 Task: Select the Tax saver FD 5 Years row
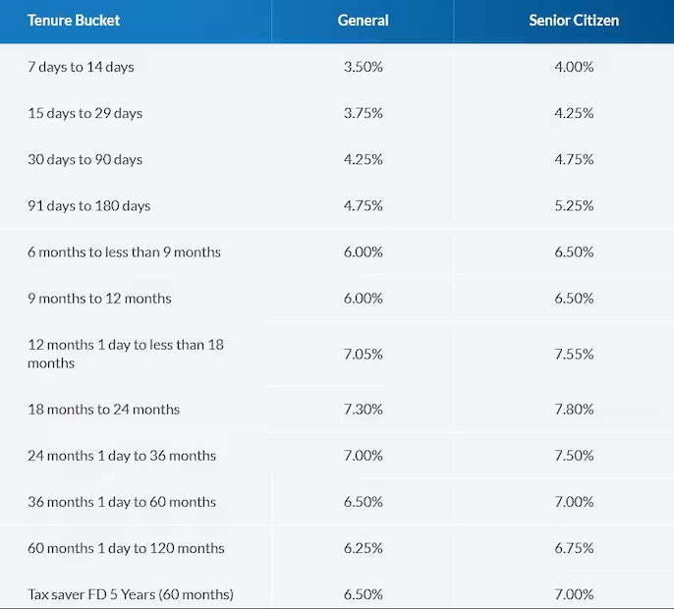tap(131, 594)
